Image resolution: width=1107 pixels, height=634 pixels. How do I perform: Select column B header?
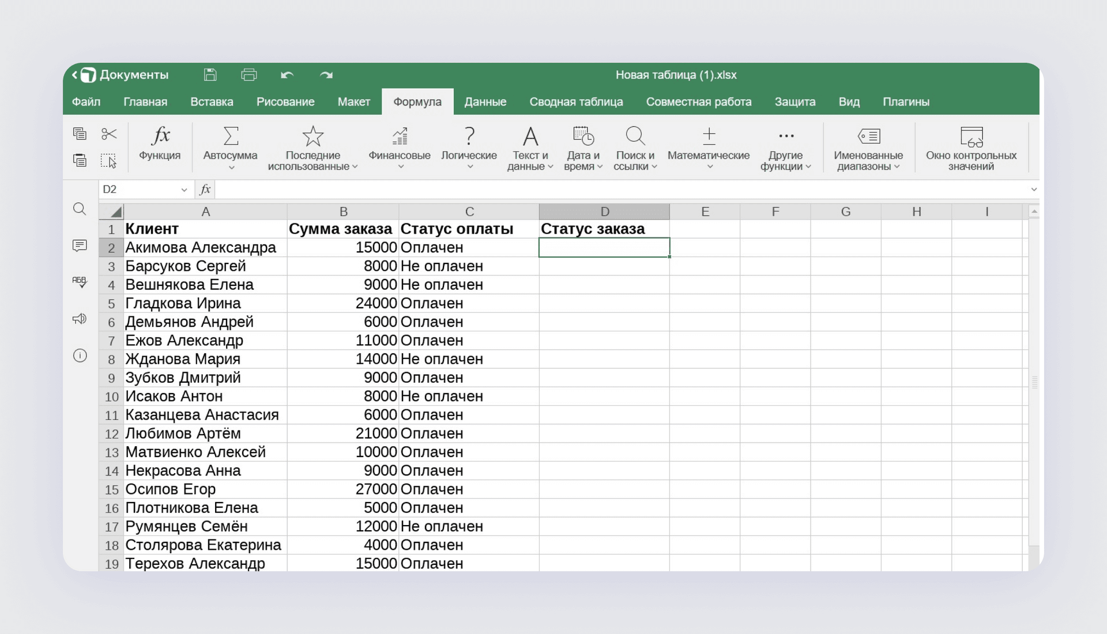(x=343, y=212)
